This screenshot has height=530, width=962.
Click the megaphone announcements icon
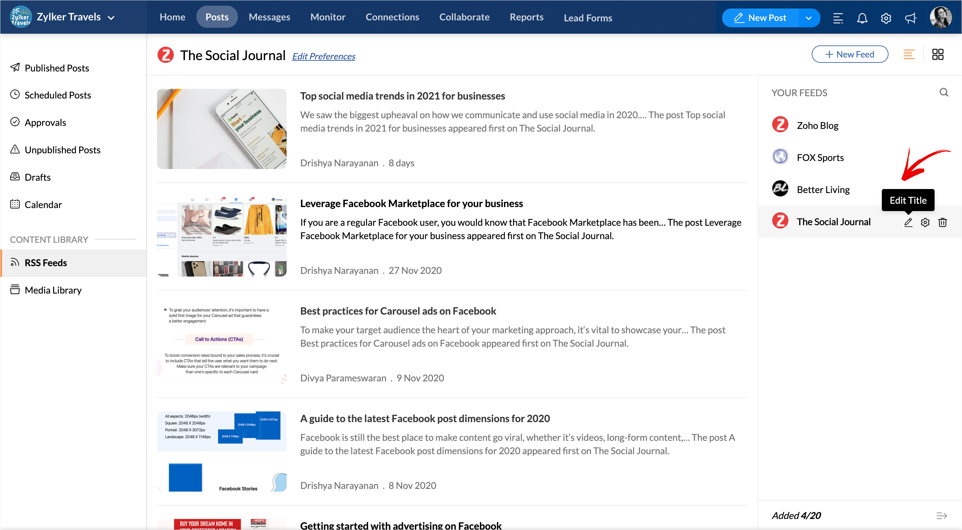point(910,18)
